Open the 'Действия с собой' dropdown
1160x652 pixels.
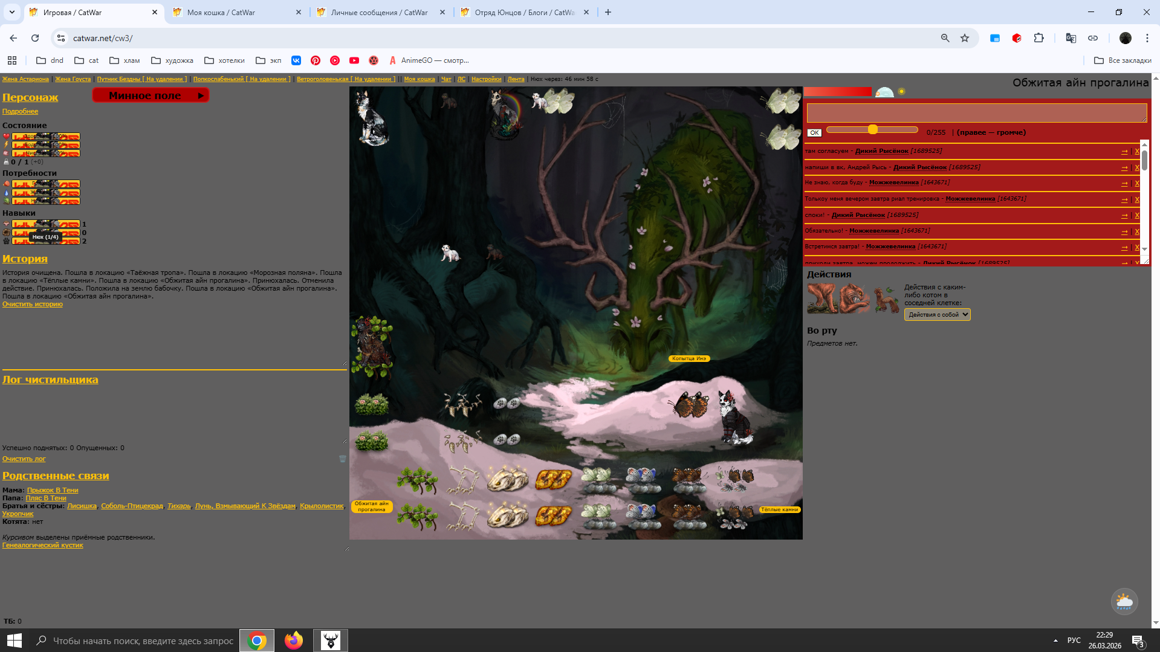pos(937,314)
